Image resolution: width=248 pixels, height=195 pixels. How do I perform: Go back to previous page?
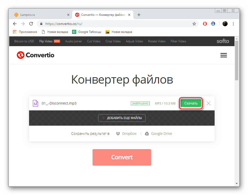(x=15, y=24)
